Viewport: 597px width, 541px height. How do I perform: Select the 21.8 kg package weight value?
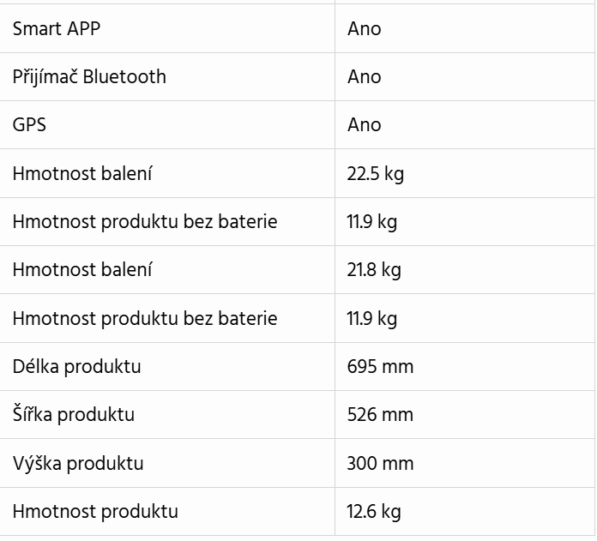point(374,270)
